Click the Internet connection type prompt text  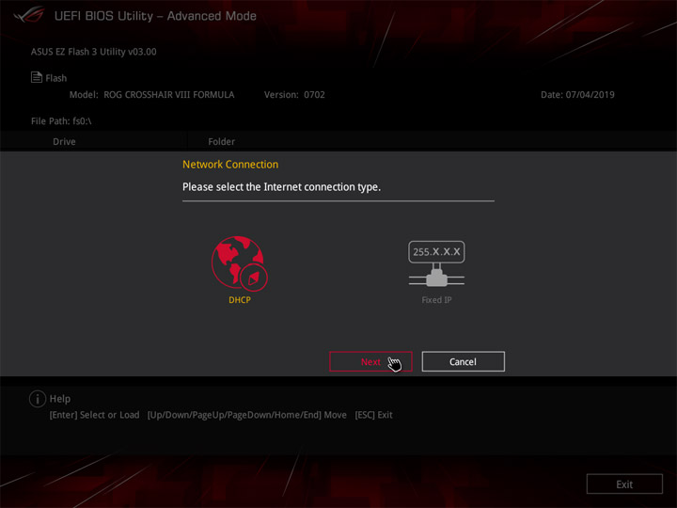click(x=281, y=187)
